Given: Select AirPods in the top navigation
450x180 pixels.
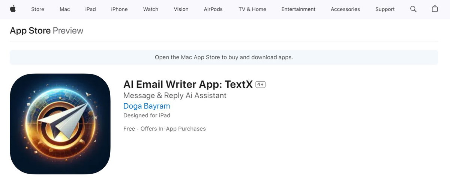Looking at the screenshot, I should point(213,9).
